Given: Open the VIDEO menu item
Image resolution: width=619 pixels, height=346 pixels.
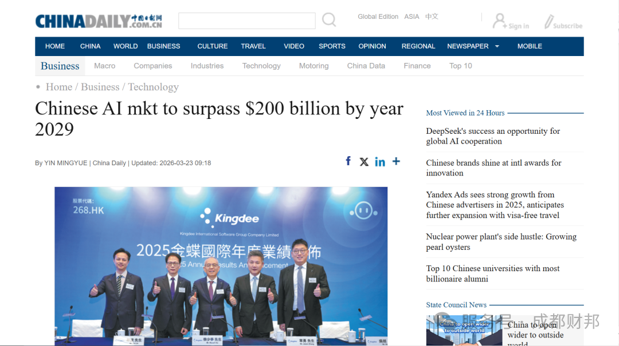Looking at the screenshot, I should click(x=294, y=46).
